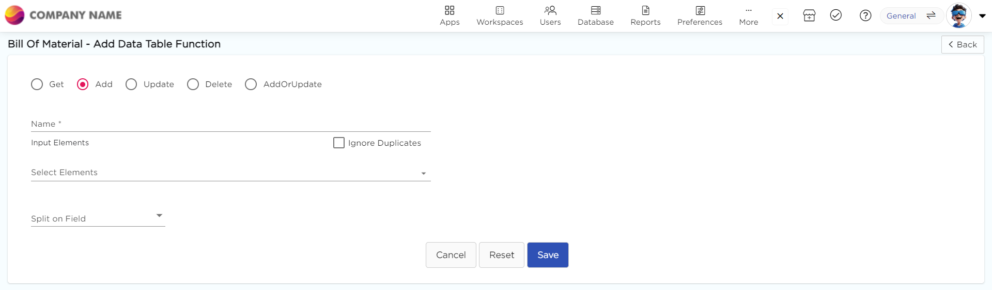Screen dimensions: 992x290
Task: Click the checkmark circle tasks icon
Action: [836, 15]
